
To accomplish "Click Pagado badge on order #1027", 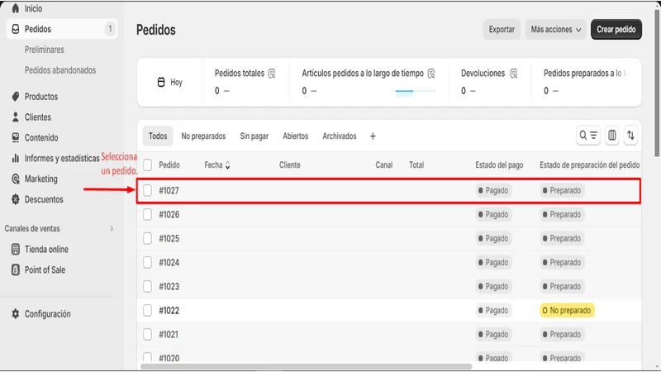I will 493,191.
